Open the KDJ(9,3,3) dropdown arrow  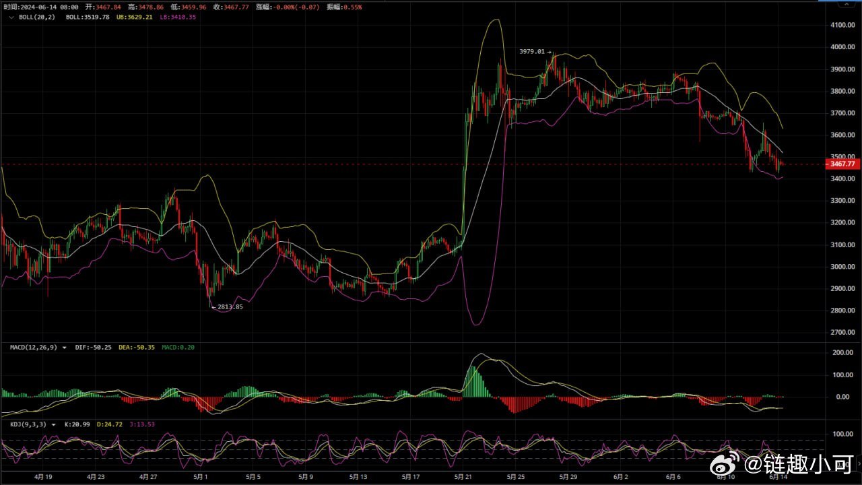pos(53,424)
